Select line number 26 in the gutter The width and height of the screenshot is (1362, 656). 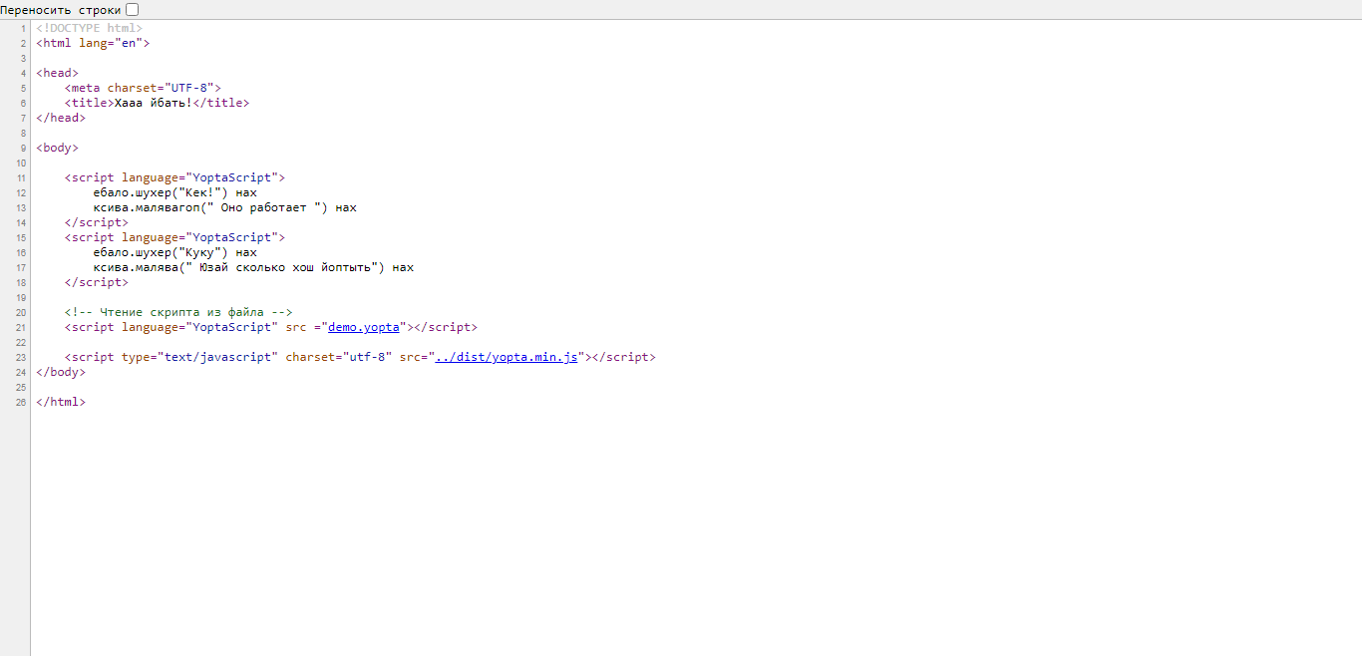coord(21,402)
